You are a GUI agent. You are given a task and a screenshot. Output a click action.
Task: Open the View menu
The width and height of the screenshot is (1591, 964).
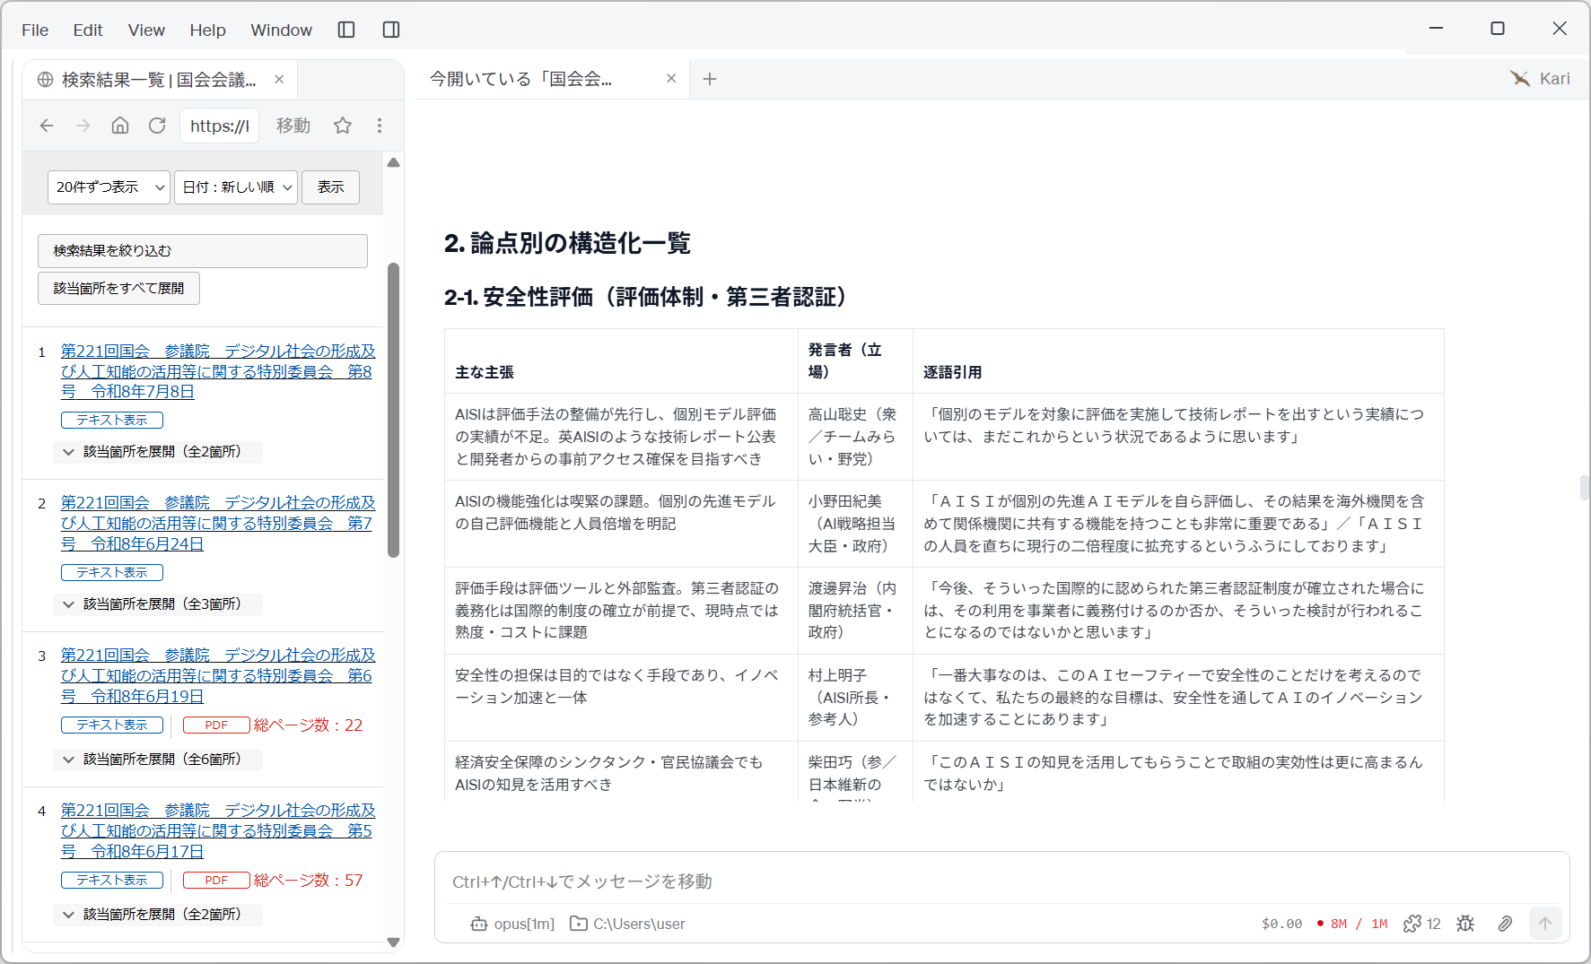(146, 30)
